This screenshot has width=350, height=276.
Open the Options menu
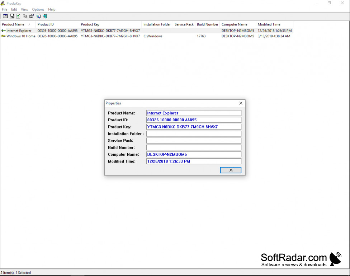(38, 9)
